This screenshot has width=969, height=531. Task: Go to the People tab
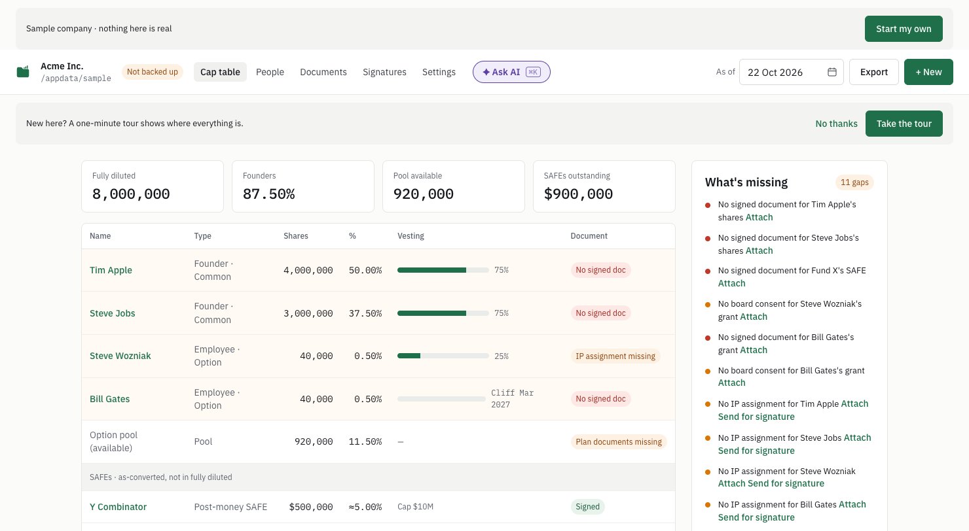(x=270, y=72)
